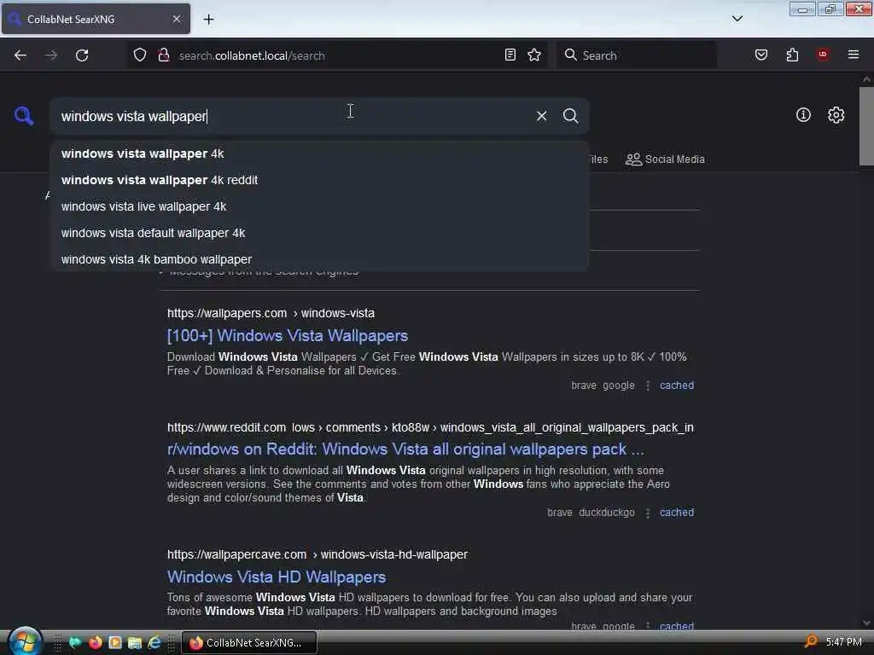Click the Firefox toolbar Search box

point(637,55)
